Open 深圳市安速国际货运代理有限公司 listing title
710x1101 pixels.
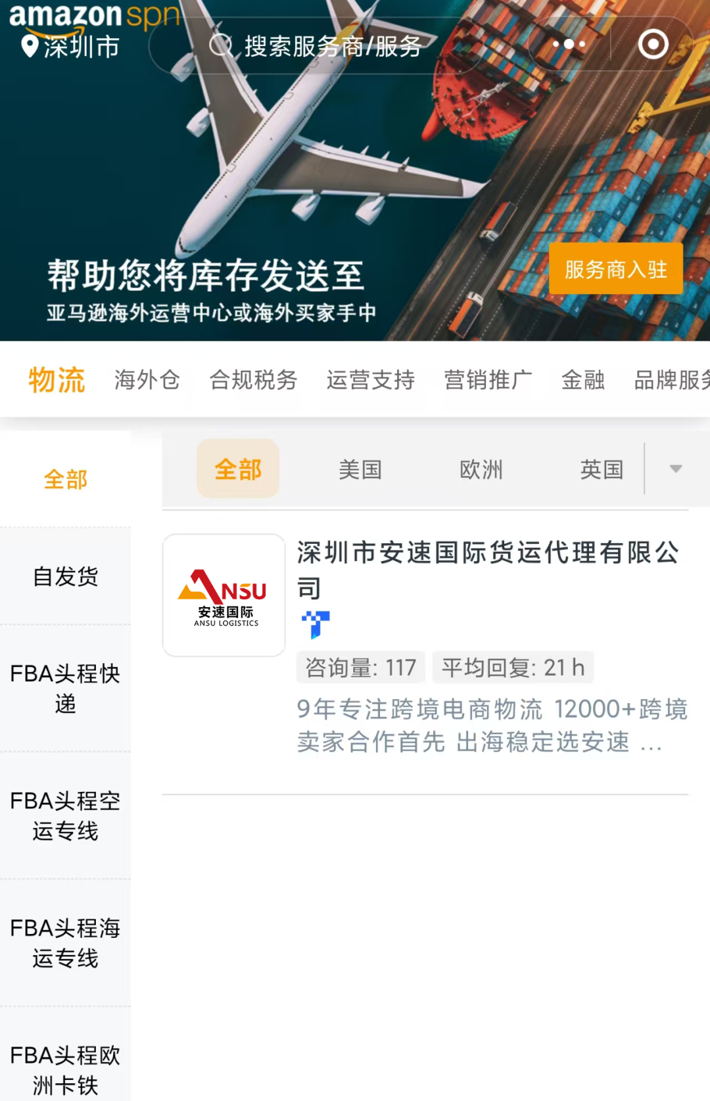tap(488, 570)
